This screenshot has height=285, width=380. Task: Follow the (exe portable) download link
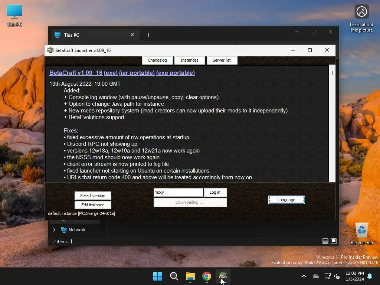click(176, 73)
